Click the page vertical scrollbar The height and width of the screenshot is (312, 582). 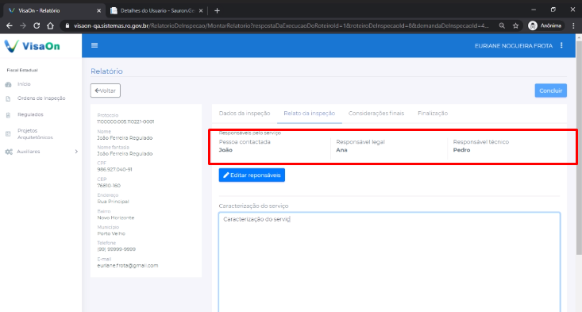579,148
